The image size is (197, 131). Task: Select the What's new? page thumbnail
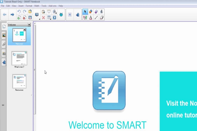click(19, 58)
